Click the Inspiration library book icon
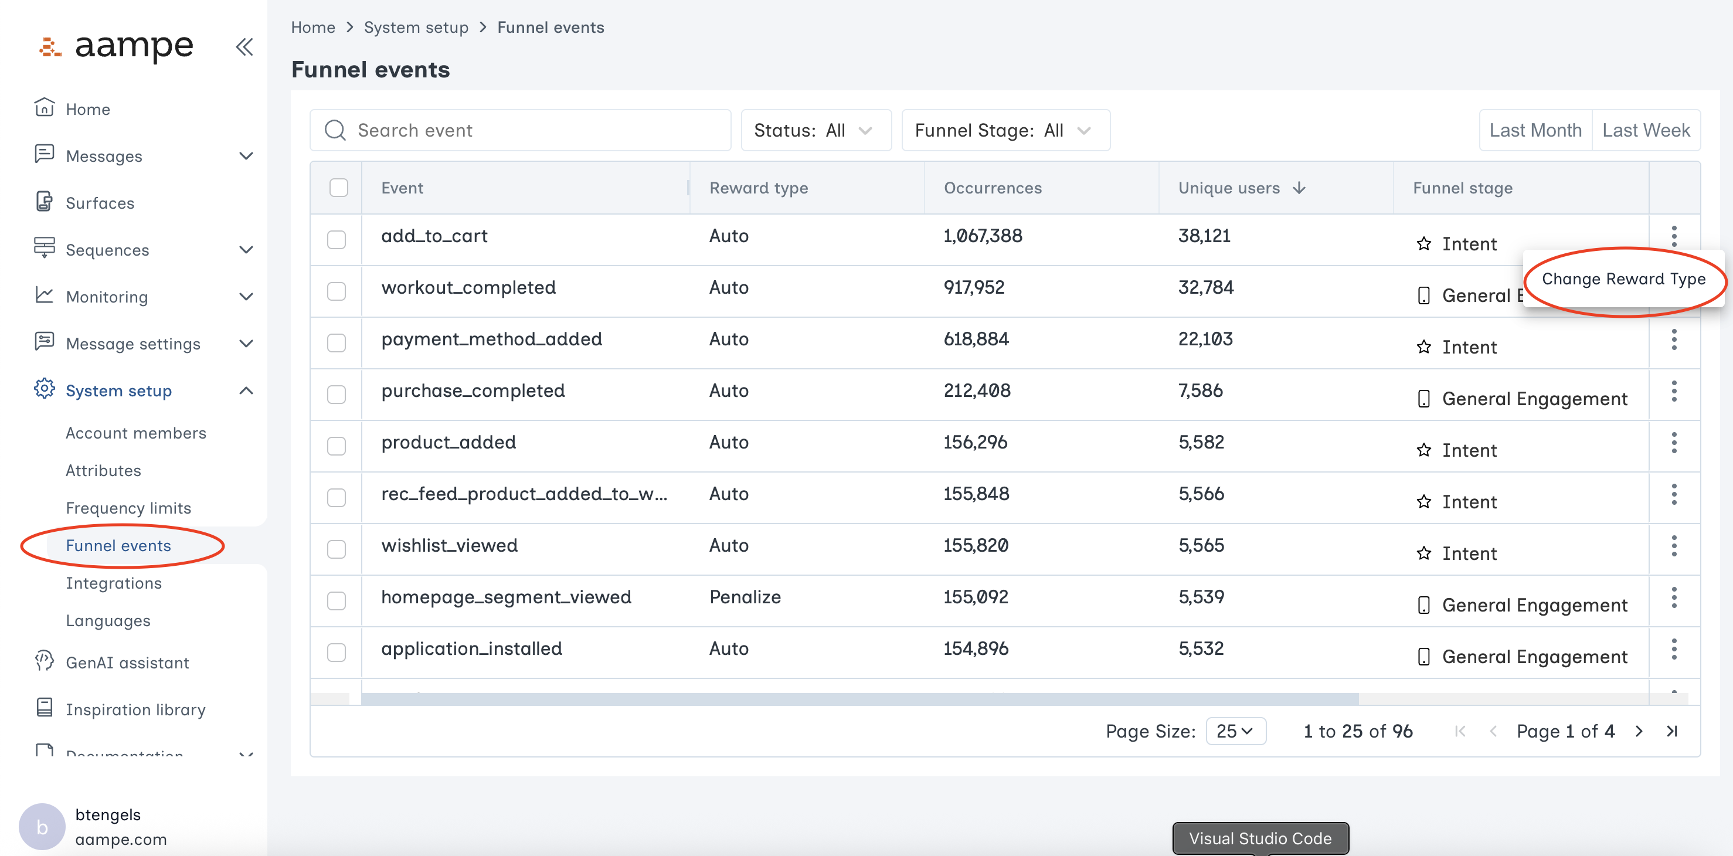This screenshot has width=1733, height=856. 45,708
